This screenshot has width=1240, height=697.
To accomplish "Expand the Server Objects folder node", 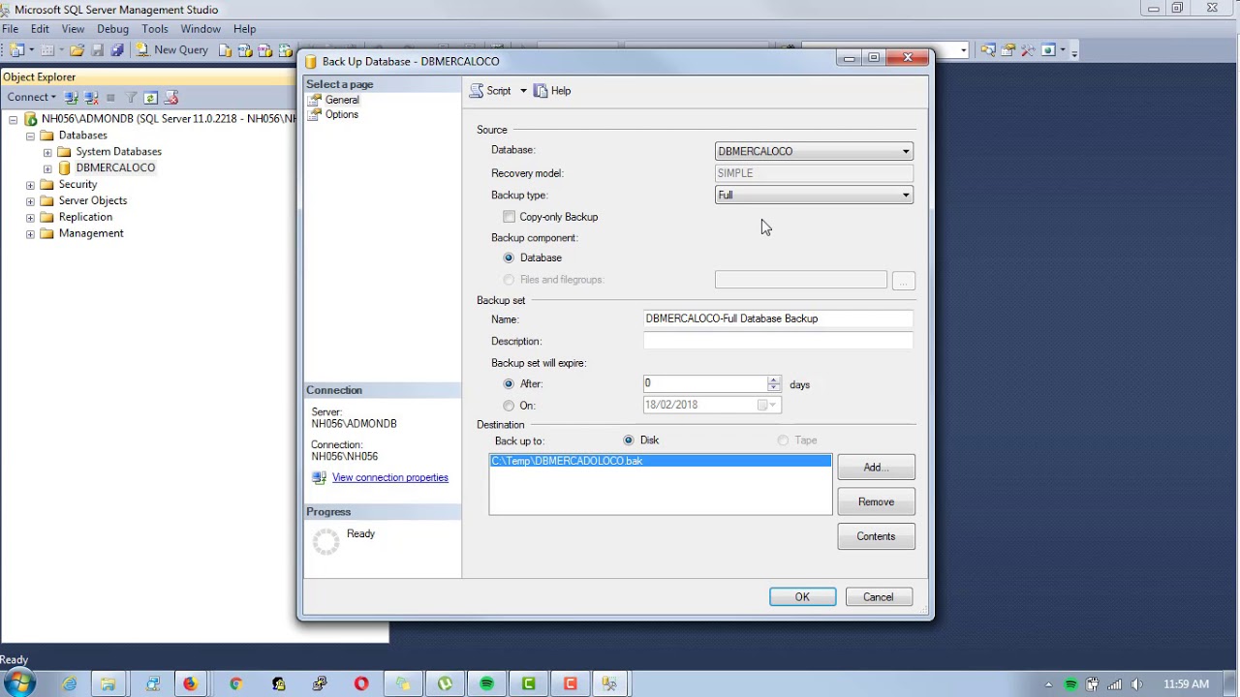I will tap(31, 201).
